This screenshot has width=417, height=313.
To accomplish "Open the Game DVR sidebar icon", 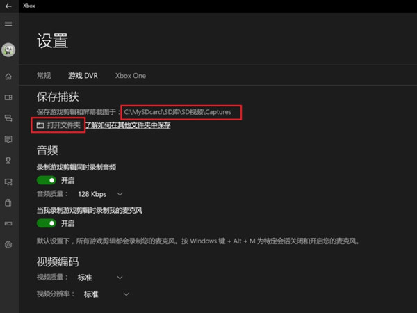I will point(8,182).
